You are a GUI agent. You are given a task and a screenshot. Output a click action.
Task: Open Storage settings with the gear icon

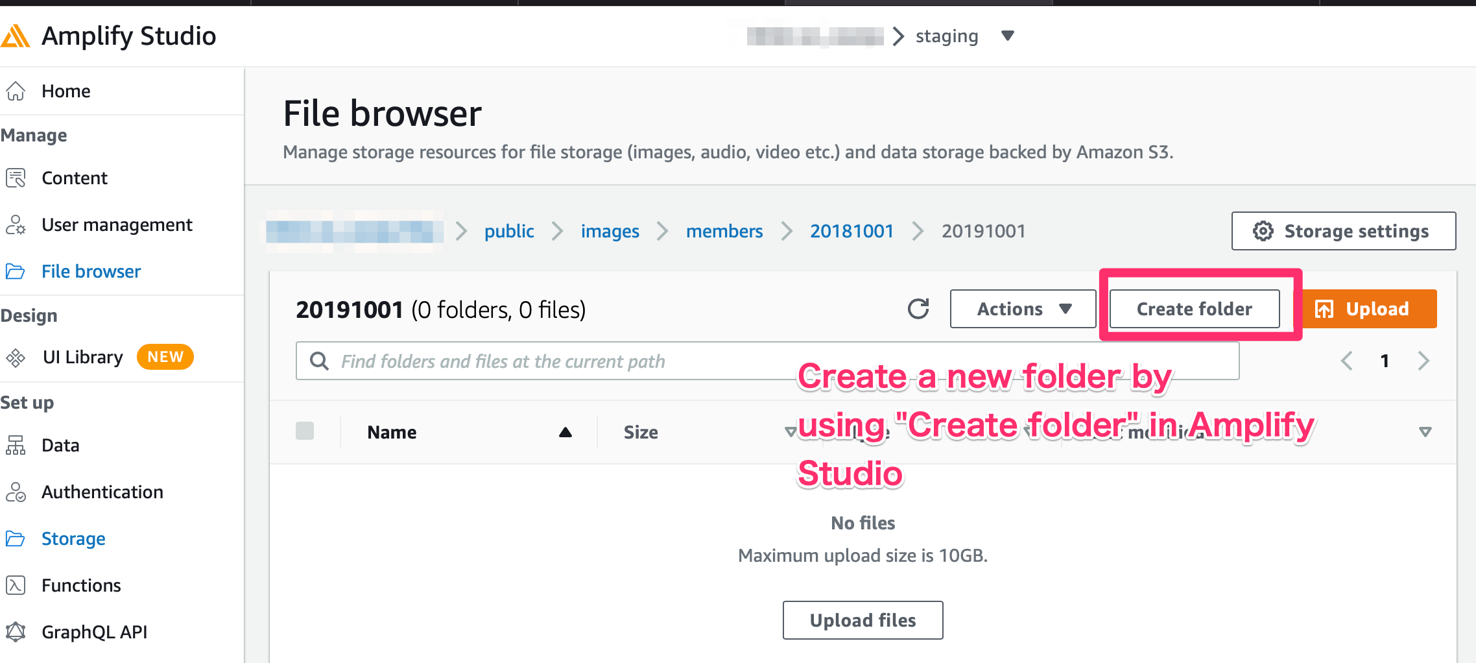point(1263,231)
